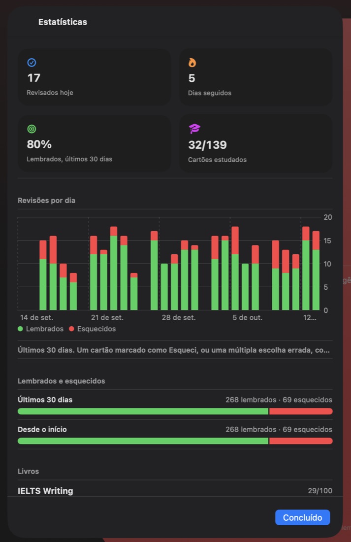
Task: Click the 'Revisões por dia' heading
Action: (x=46, y=201)
